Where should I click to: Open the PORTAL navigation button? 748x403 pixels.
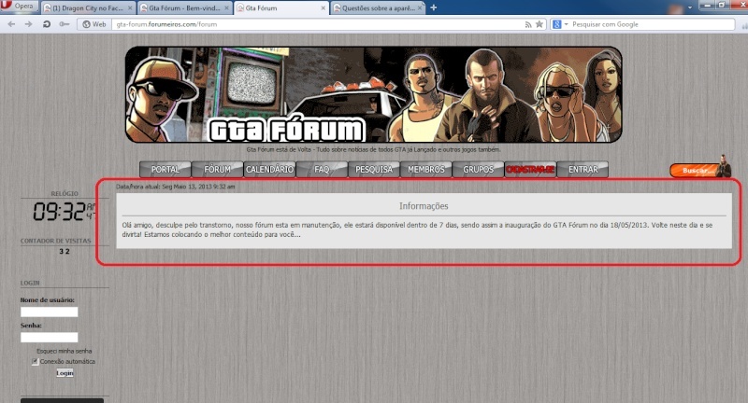pyautogui.click(x=165, y=170)
